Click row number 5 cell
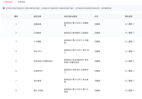The height and width of the screenshot is (99, 142). coord(16,61)
